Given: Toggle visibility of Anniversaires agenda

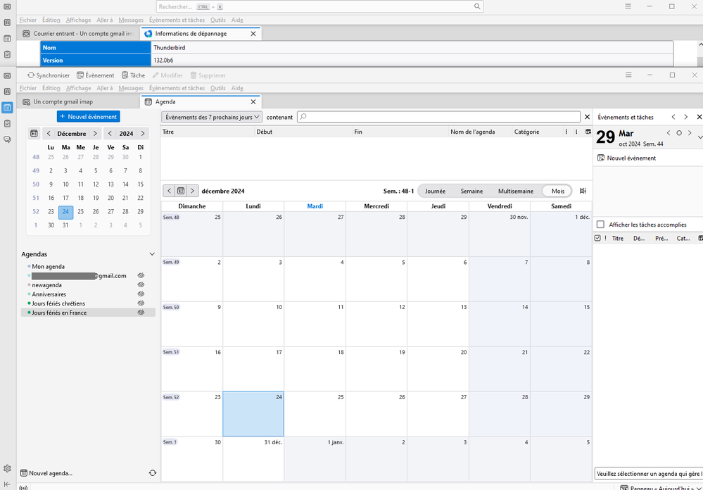Looking at the screenshot, I should (x=141, y=294).
